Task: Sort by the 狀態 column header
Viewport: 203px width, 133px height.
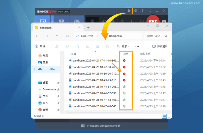Action: point(126,54)
